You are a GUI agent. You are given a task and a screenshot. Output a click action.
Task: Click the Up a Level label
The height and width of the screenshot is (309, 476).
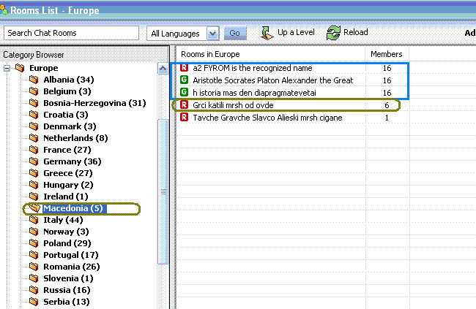click(296, 32)
